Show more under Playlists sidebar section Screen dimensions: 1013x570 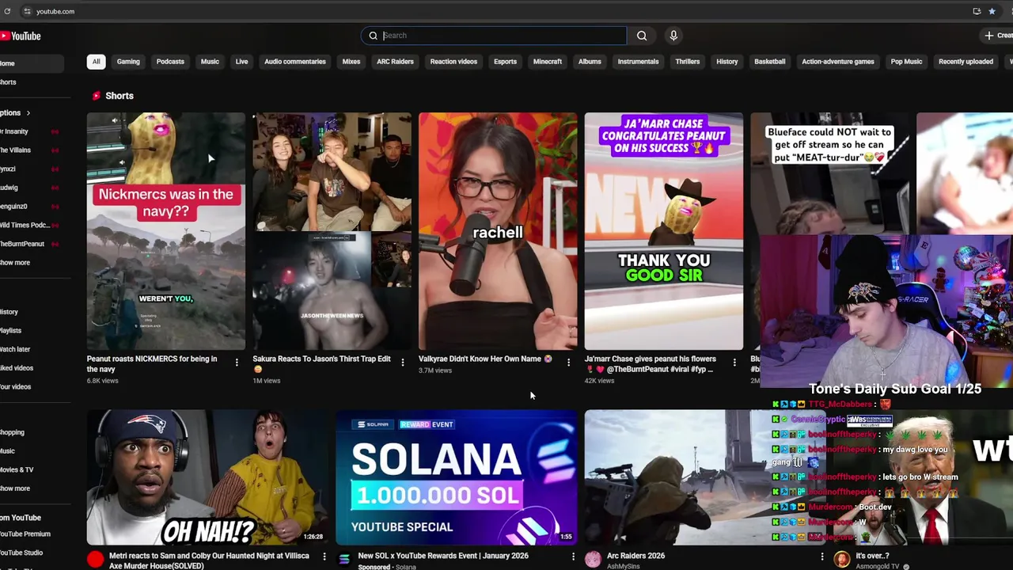pos(15,488)
